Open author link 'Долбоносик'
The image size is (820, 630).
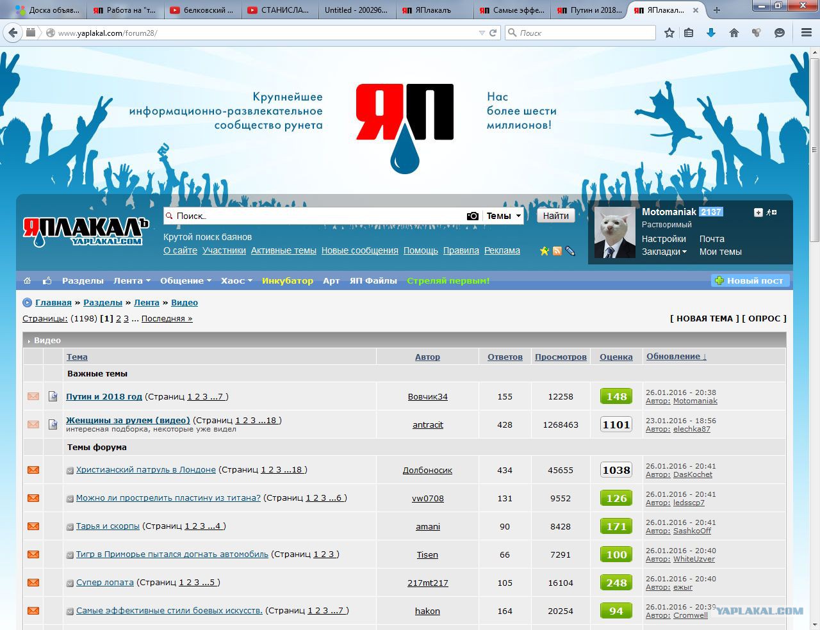[x=427, y=470]
